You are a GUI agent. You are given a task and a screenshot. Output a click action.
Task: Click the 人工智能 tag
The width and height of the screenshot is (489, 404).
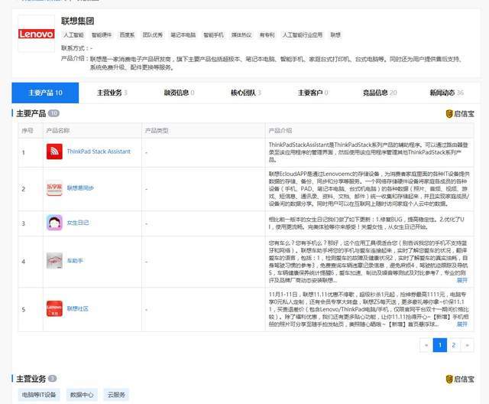73,35
